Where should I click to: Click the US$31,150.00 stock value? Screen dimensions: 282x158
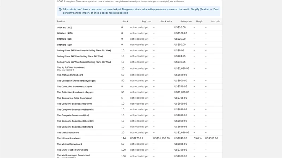pos(161,138)
